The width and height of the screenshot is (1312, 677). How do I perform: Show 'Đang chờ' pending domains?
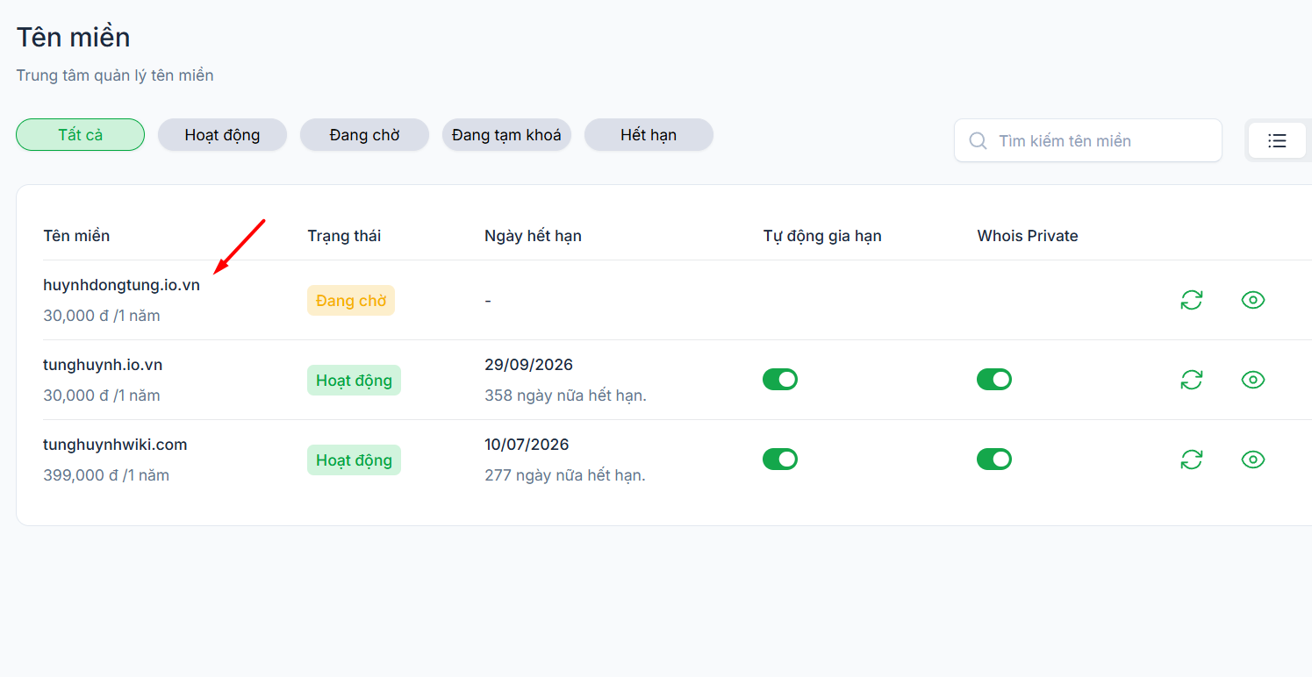tap(364, 135)
